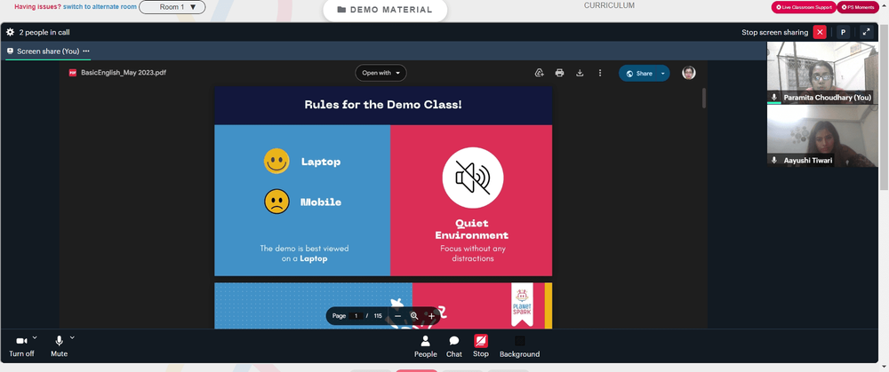Click switch to alternate room link
Image resolution: width=889 pixels, height=372 pixels.
pyautogui.click(x=100, y=7)
